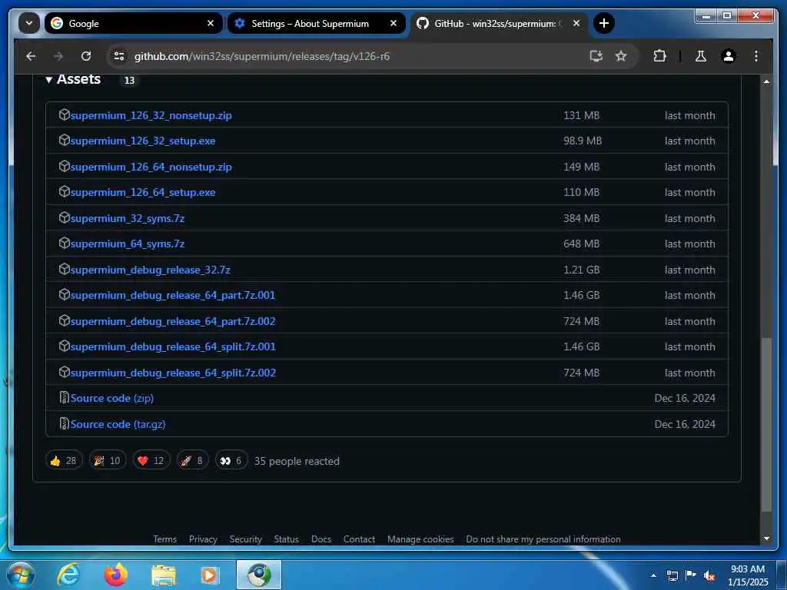Click zip file icon beside Source code (tar.gz)

click(65, 423)
